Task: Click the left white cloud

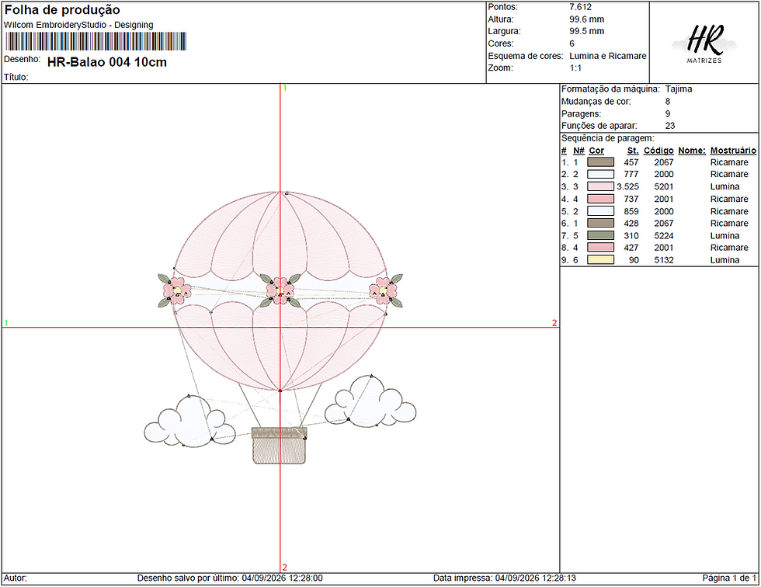Action: coord(189,422)
